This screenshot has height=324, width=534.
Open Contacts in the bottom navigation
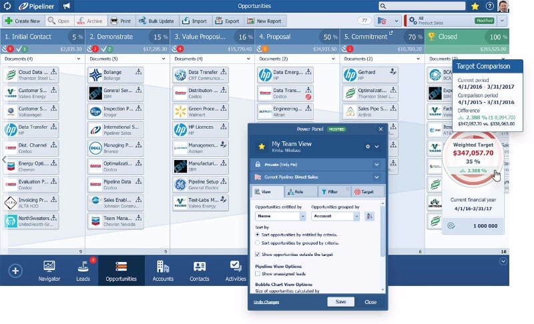[199, 270]
